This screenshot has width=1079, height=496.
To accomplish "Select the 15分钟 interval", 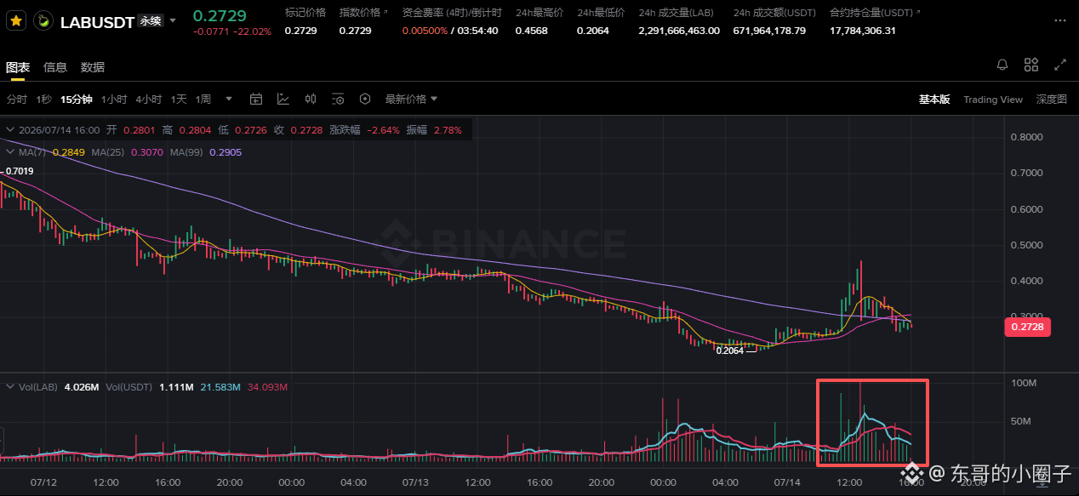I will pos(76,99).
